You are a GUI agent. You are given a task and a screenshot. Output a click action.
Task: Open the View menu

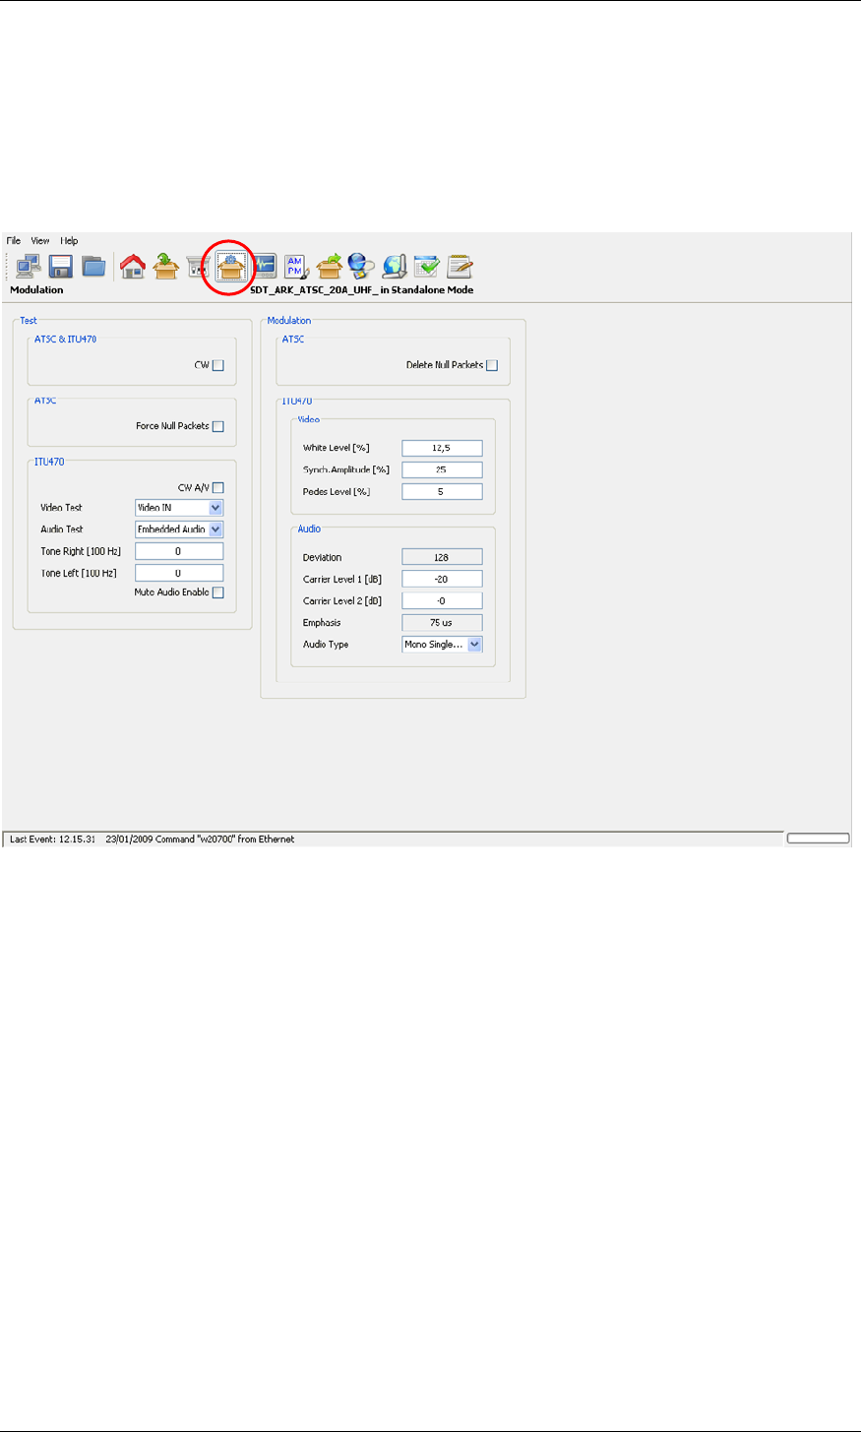40,240
